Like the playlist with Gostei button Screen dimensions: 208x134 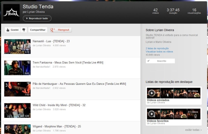click(12, 30)
